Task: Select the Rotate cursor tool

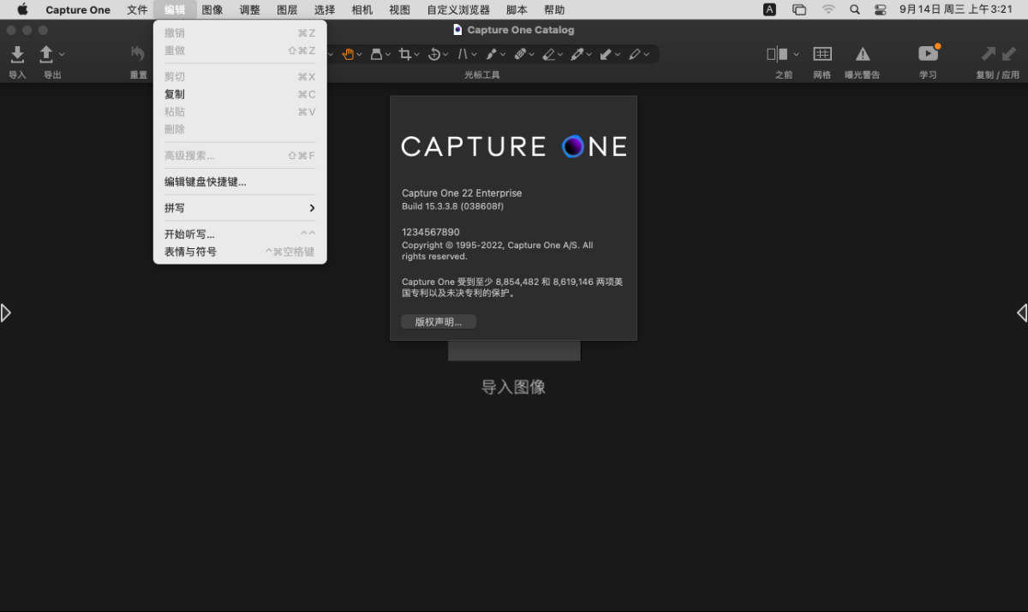Action: point(433,54)
